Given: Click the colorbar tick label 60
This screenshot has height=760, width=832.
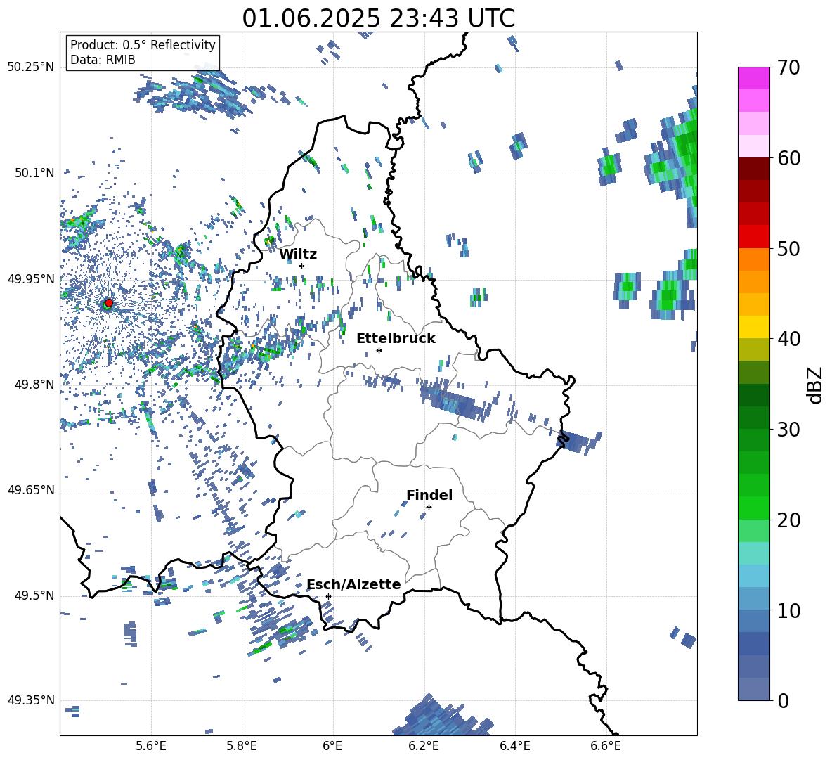Looking at the screenshot, I should pos(788,158).
